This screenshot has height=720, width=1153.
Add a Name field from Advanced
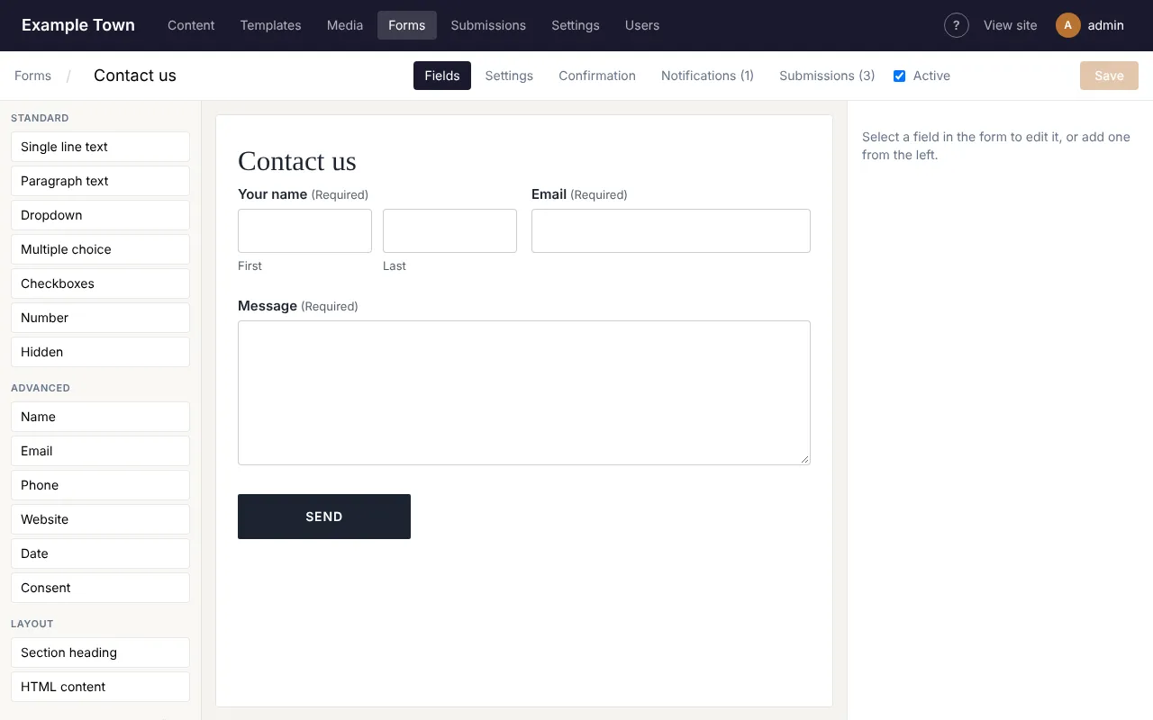[x=100, y=417]
